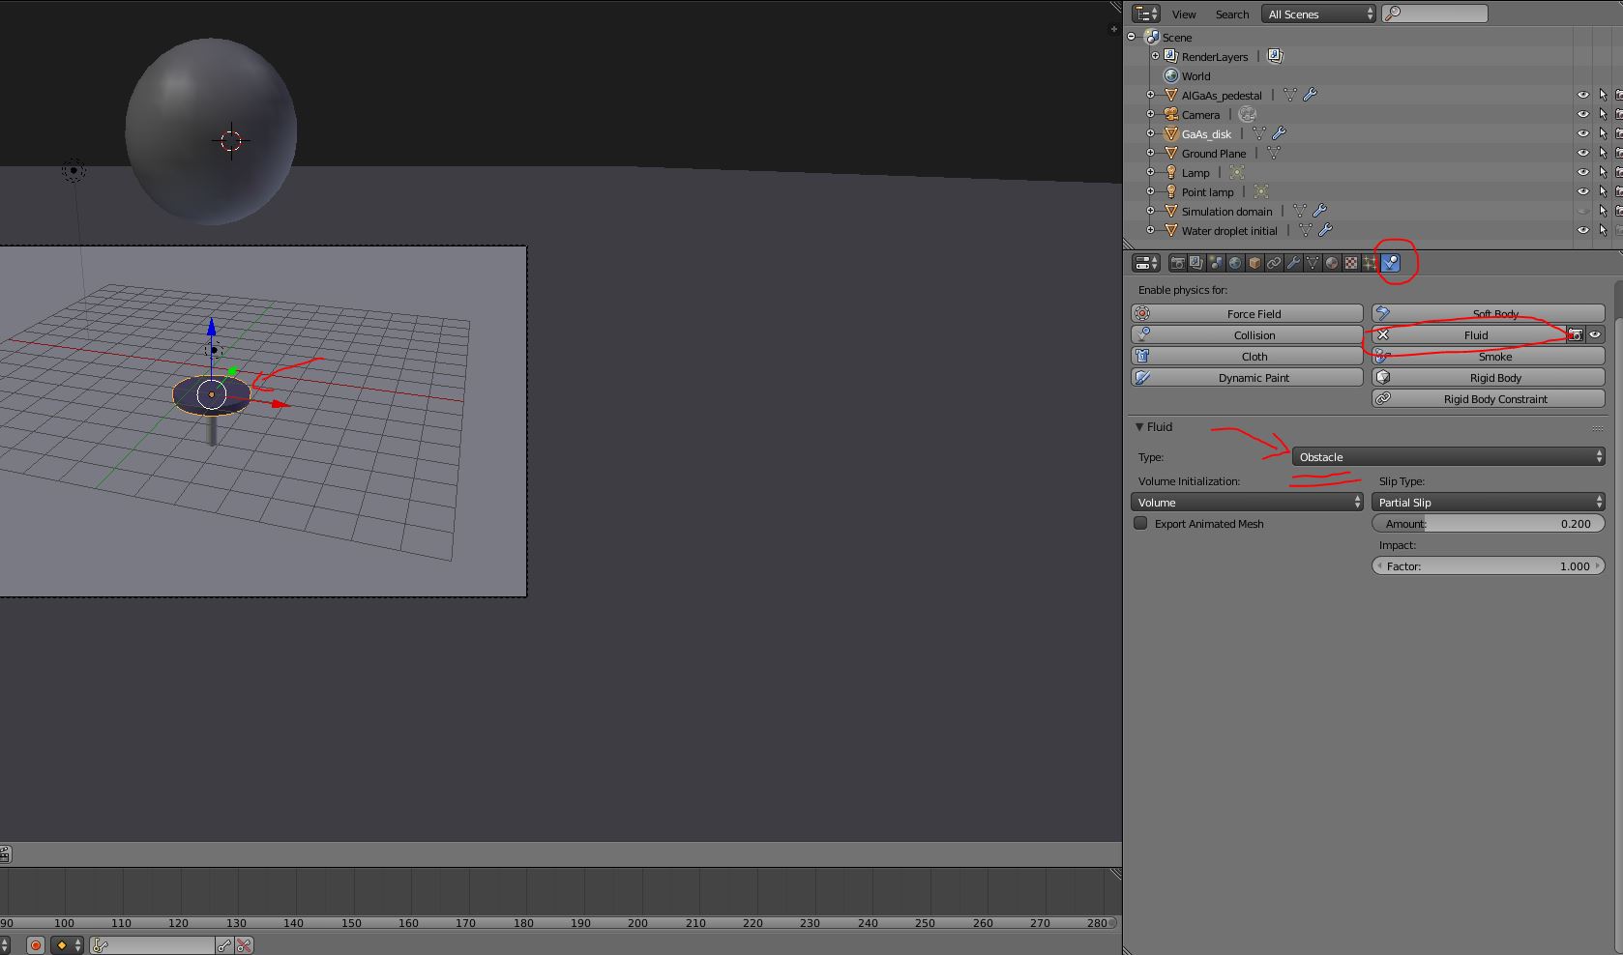Click the GaAs_disk modifier wrench icon
Viewport: 1623px width, 955px height.
(1279, 133)
